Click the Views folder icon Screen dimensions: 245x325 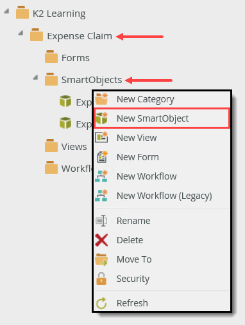click(51, 145)
